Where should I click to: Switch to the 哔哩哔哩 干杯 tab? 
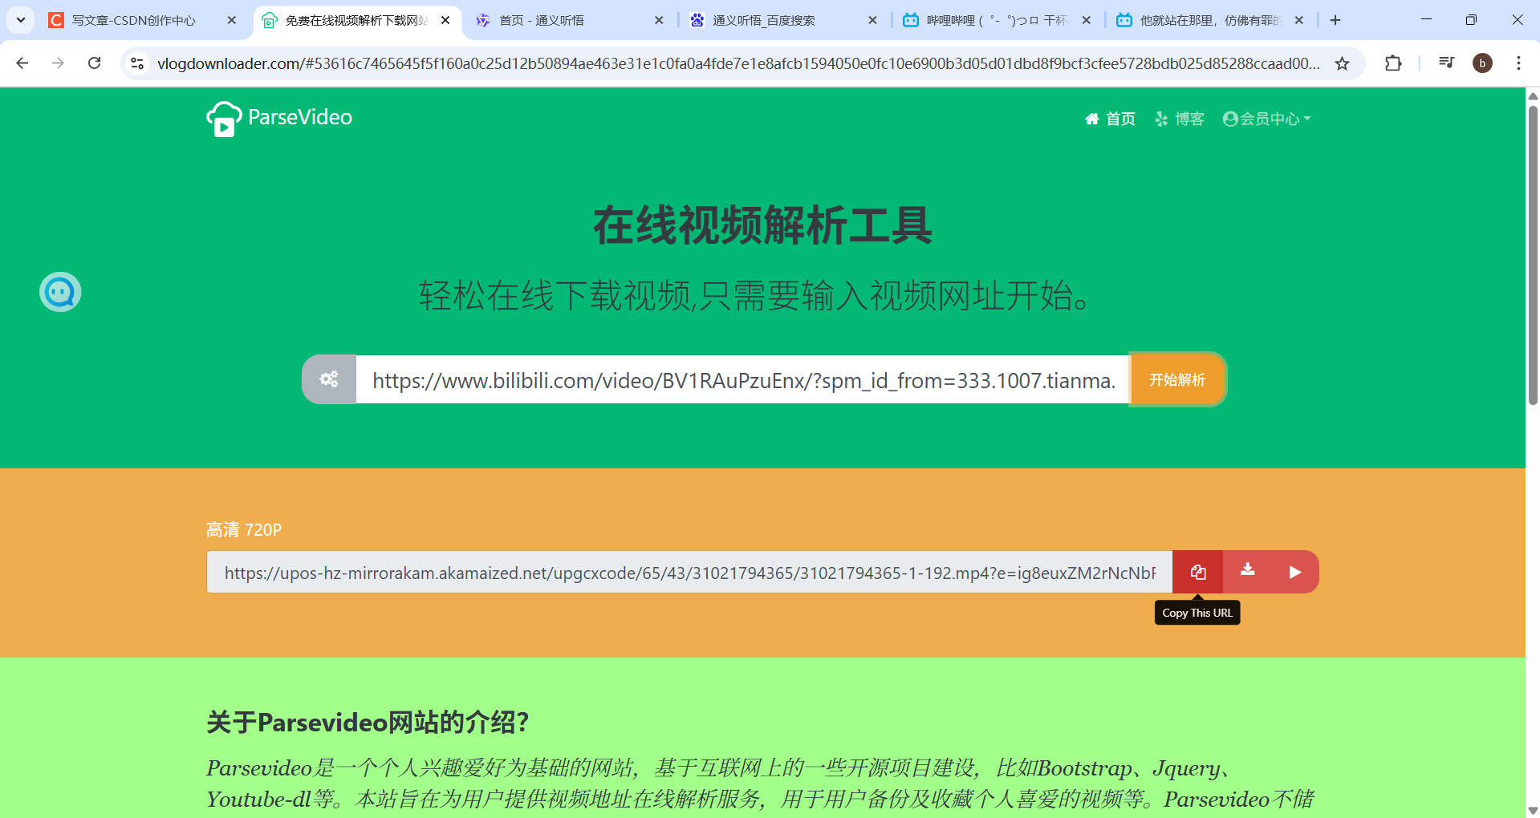click(997, 21)
